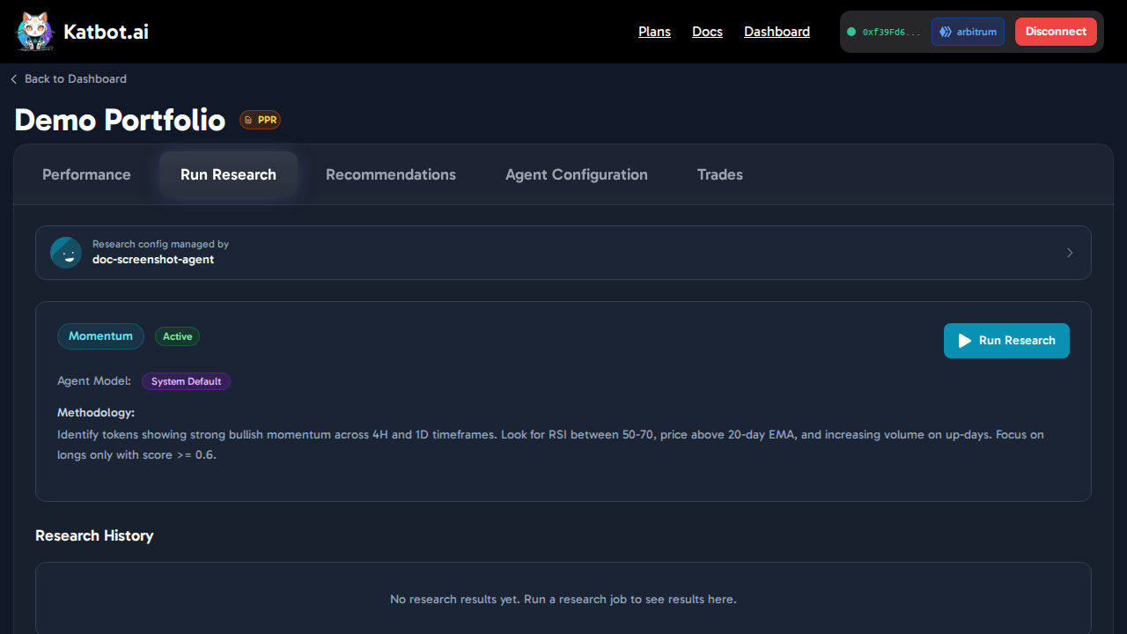
Task: Click the Katbot.ai brand name
Action: (106, 32)
